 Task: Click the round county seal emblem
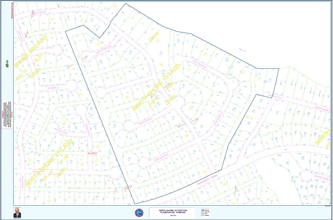coord(139,213)
